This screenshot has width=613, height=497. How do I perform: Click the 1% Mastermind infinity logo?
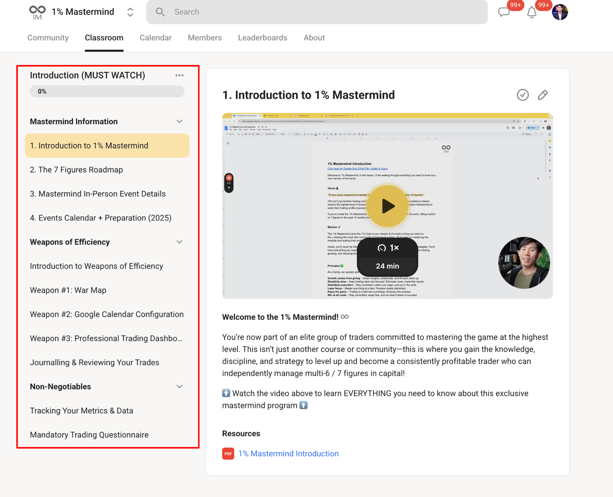[x=37, y=12]
